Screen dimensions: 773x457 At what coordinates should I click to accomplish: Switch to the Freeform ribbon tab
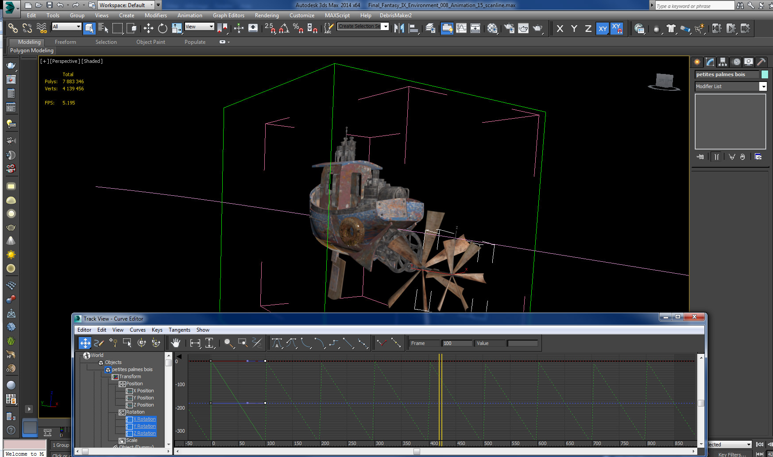pos(66,42)
